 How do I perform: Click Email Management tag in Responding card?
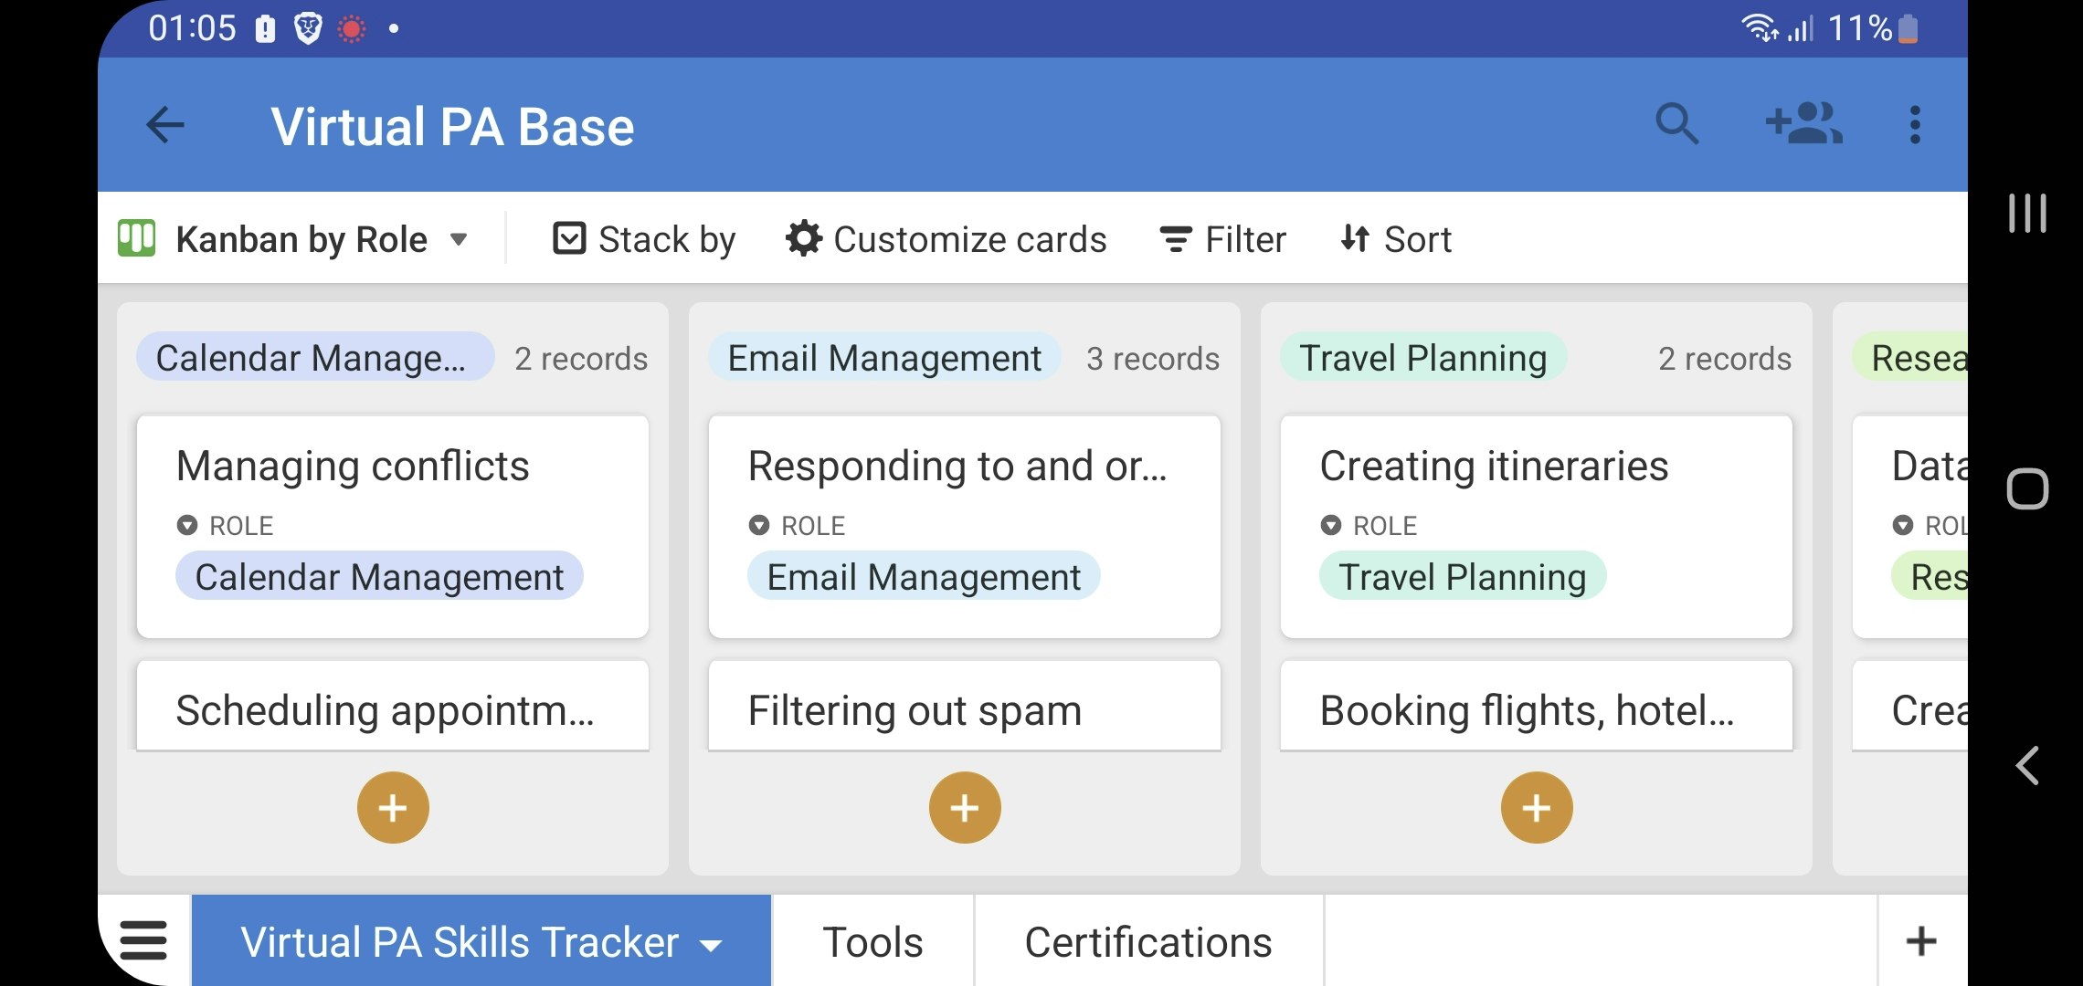click(924, 576)
